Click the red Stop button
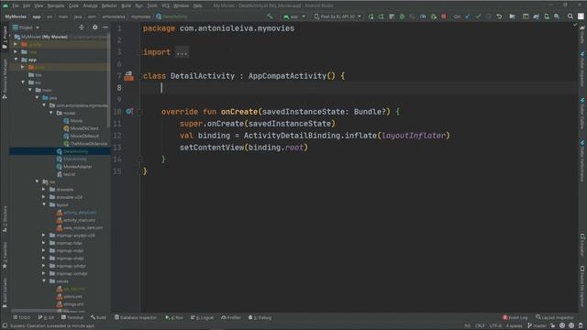Screen dimensions: 587x330 (444, 16)
